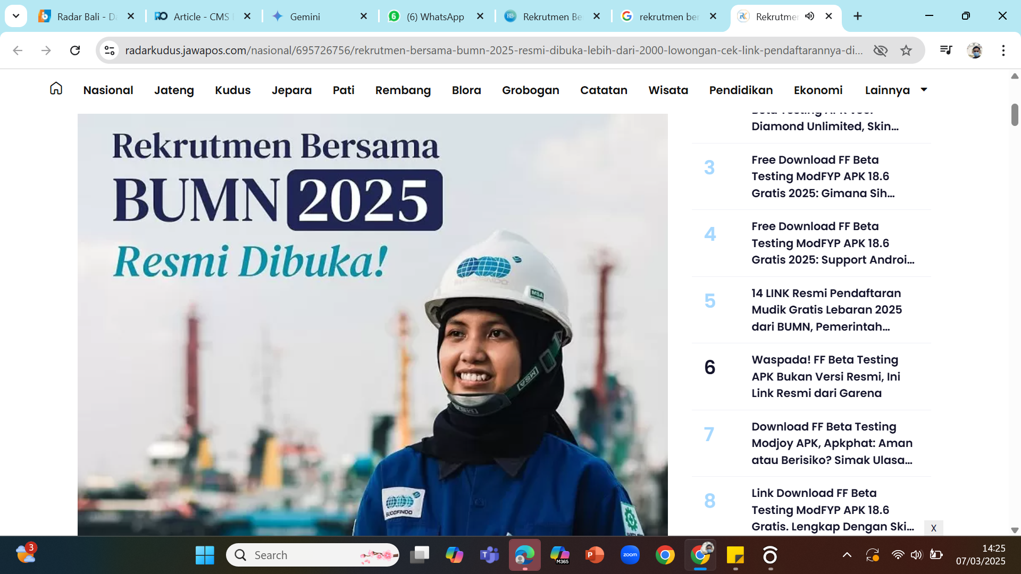
Task: Open Microsoft Edge from the taskbar
Action: (x=525, y=555)
